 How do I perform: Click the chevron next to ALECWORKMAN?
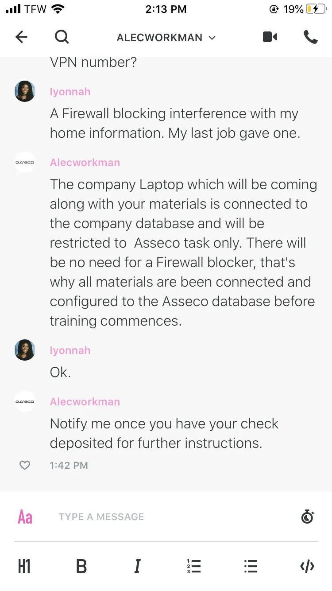click(212, 38)
